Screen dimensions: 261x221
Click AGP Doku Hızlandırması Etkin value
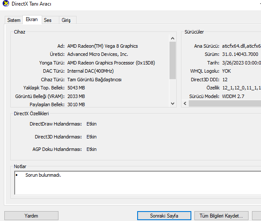tap(92, 149)
